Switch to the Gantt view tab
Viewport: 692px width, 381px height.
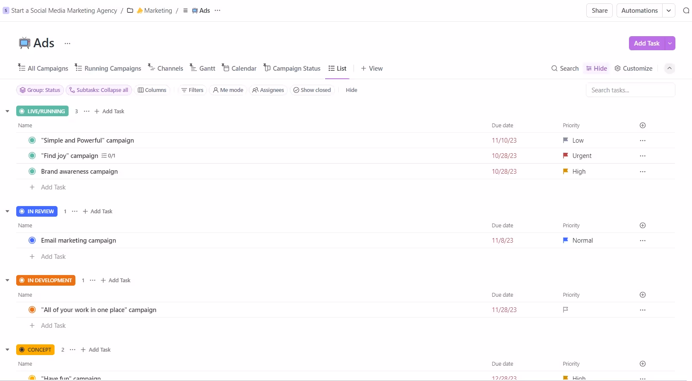point(202,69)
